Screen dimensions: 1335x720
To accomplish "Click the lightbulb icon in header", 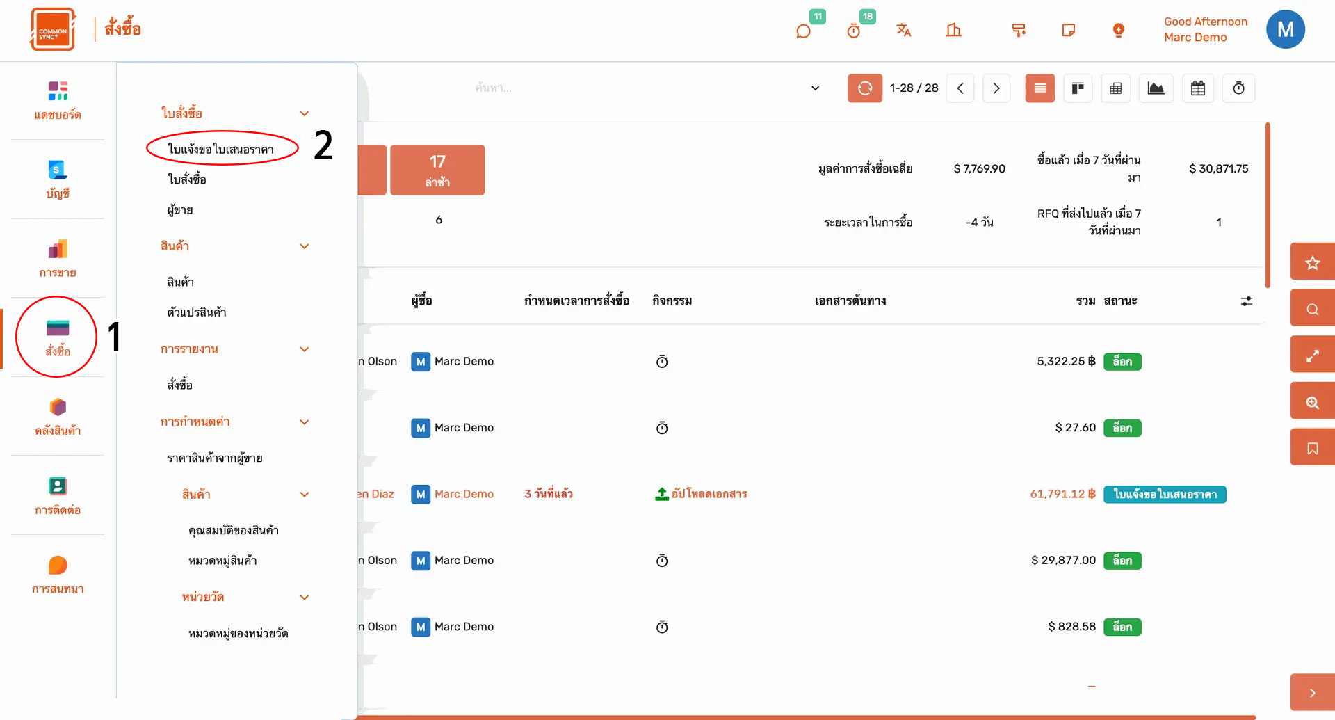I will (1118, 30).
